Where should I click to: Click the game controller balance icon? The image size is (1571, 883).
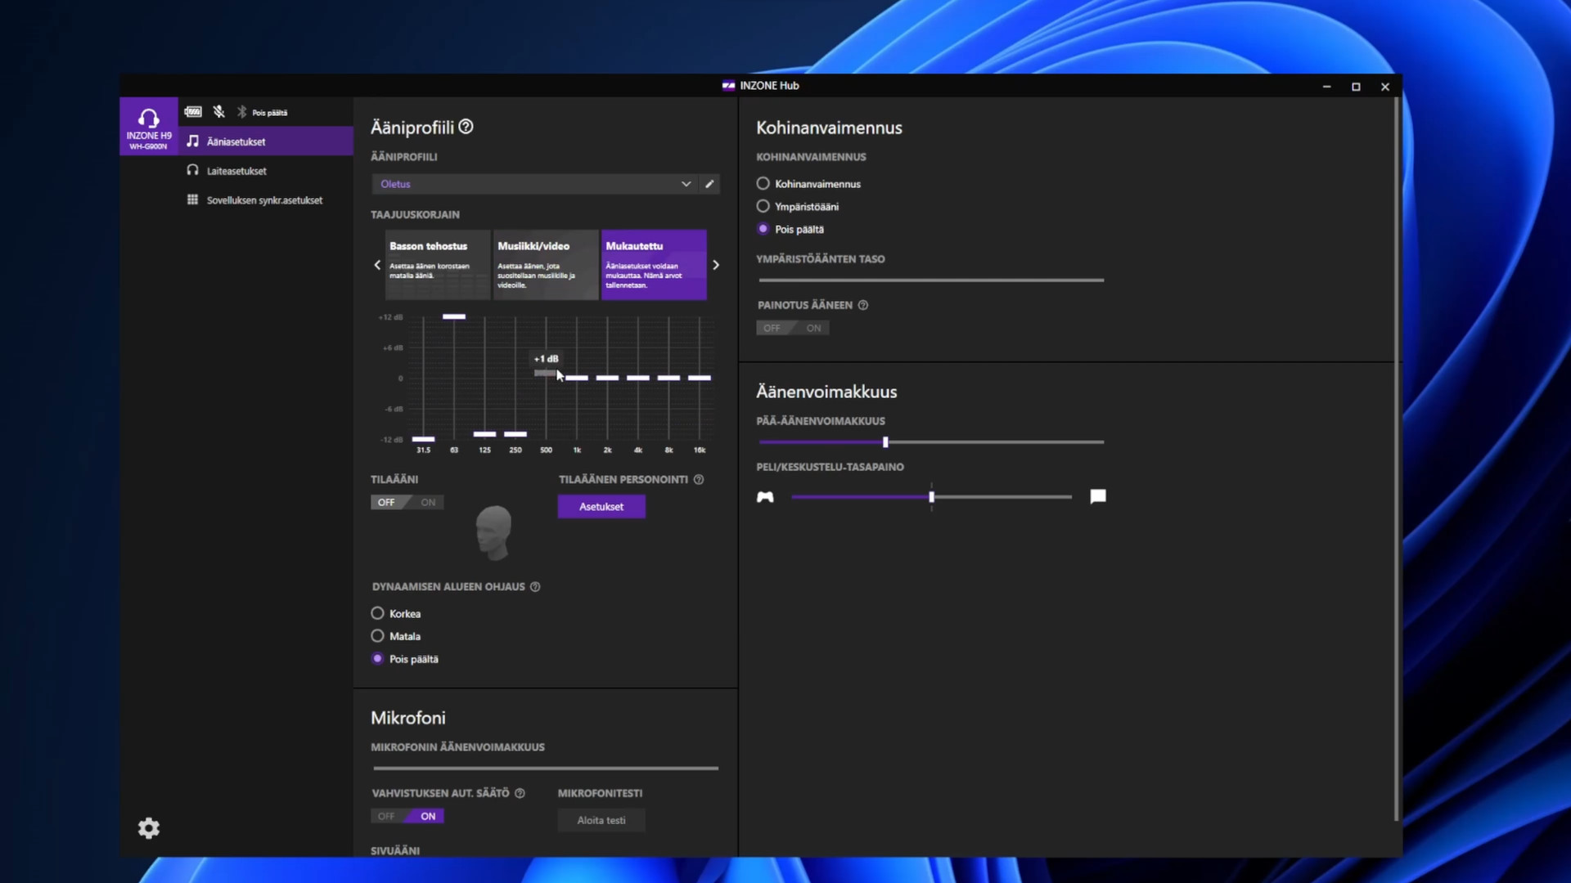(x=765, y=497)
